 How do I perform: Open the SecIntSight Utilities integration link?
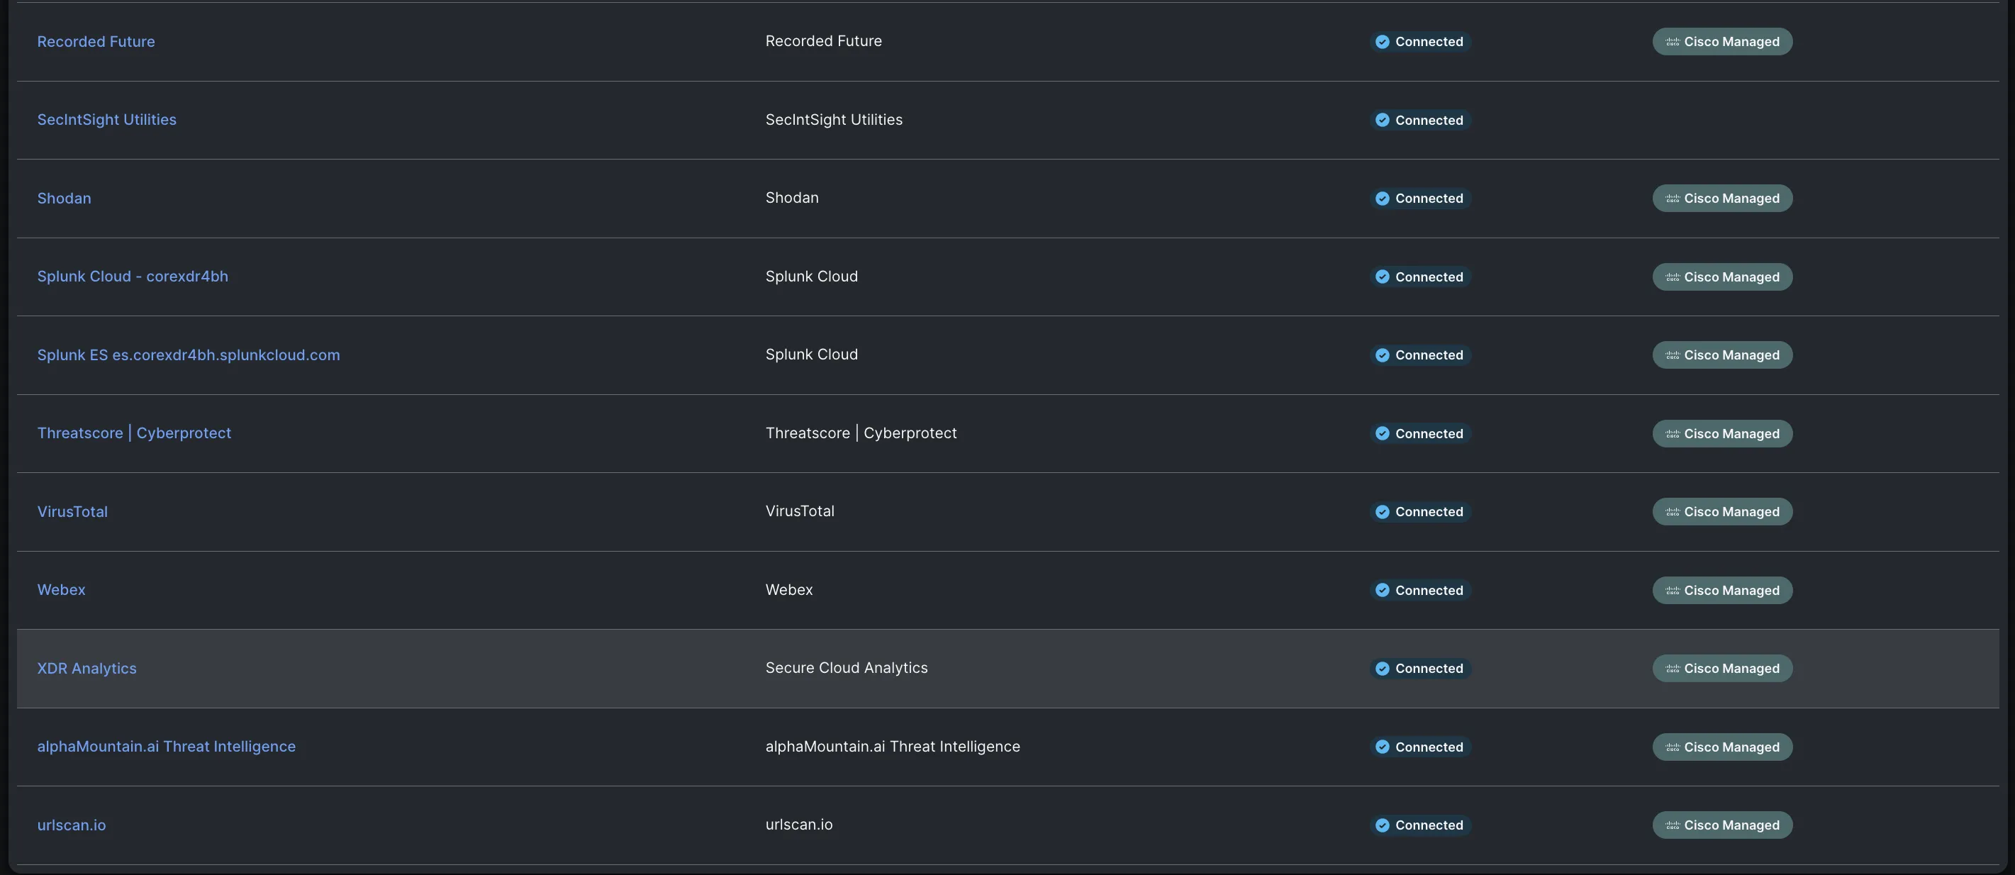[106, 120]
